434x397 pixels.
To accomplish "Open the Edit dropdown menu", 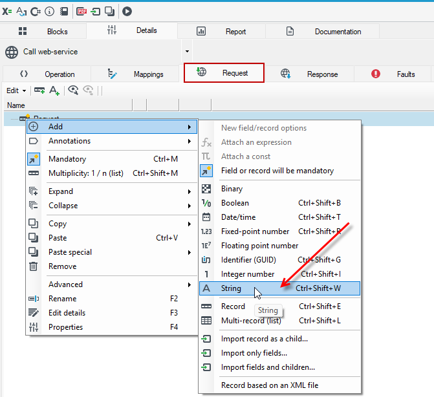I will point(16,91).
